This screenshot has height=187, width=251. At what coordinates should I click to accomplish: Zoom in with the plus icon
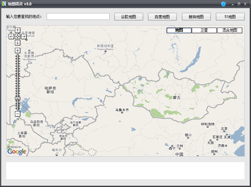point(17,50)
